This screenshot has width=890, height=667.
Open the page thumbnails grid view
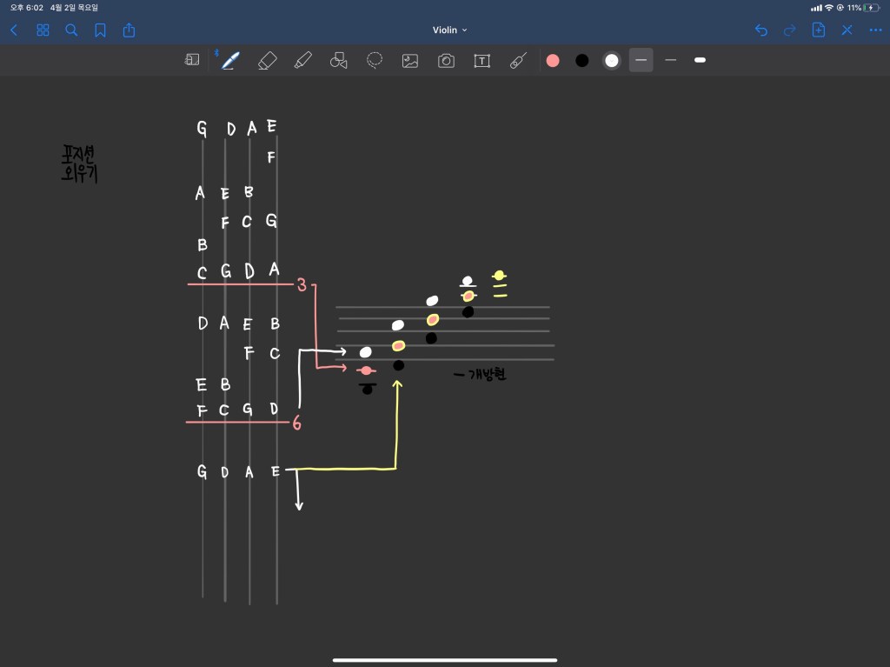click(x=43, y=30)
